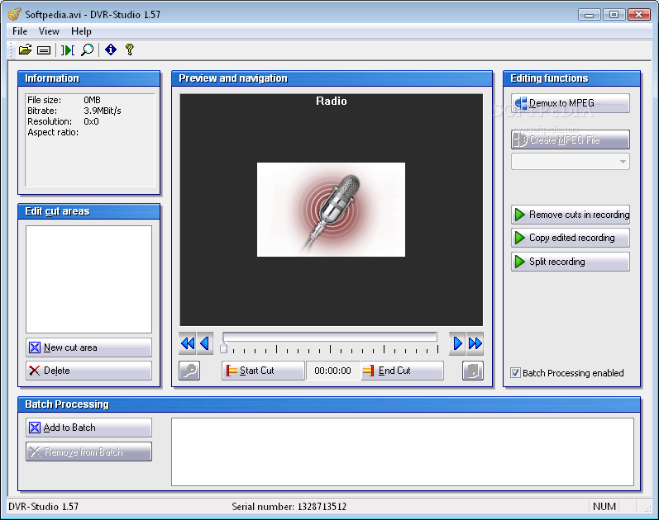Click the fast forward double-arrow button

point(475,343)
